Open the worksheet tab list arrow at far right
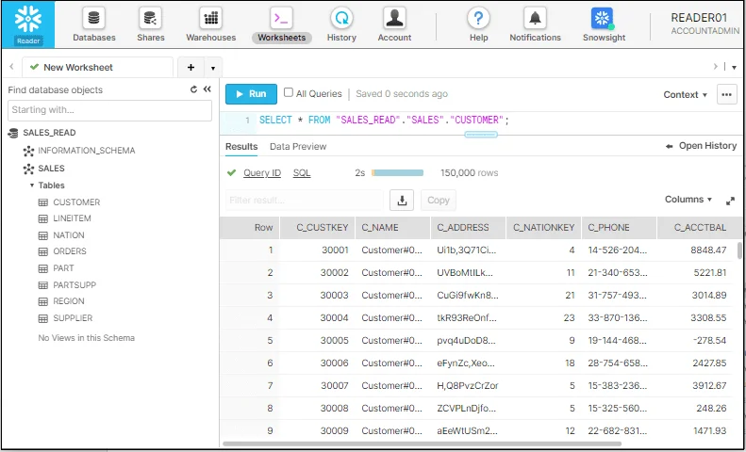Image resolution: width=746 pixels, height=452 pixels. (x=734, y=68)
